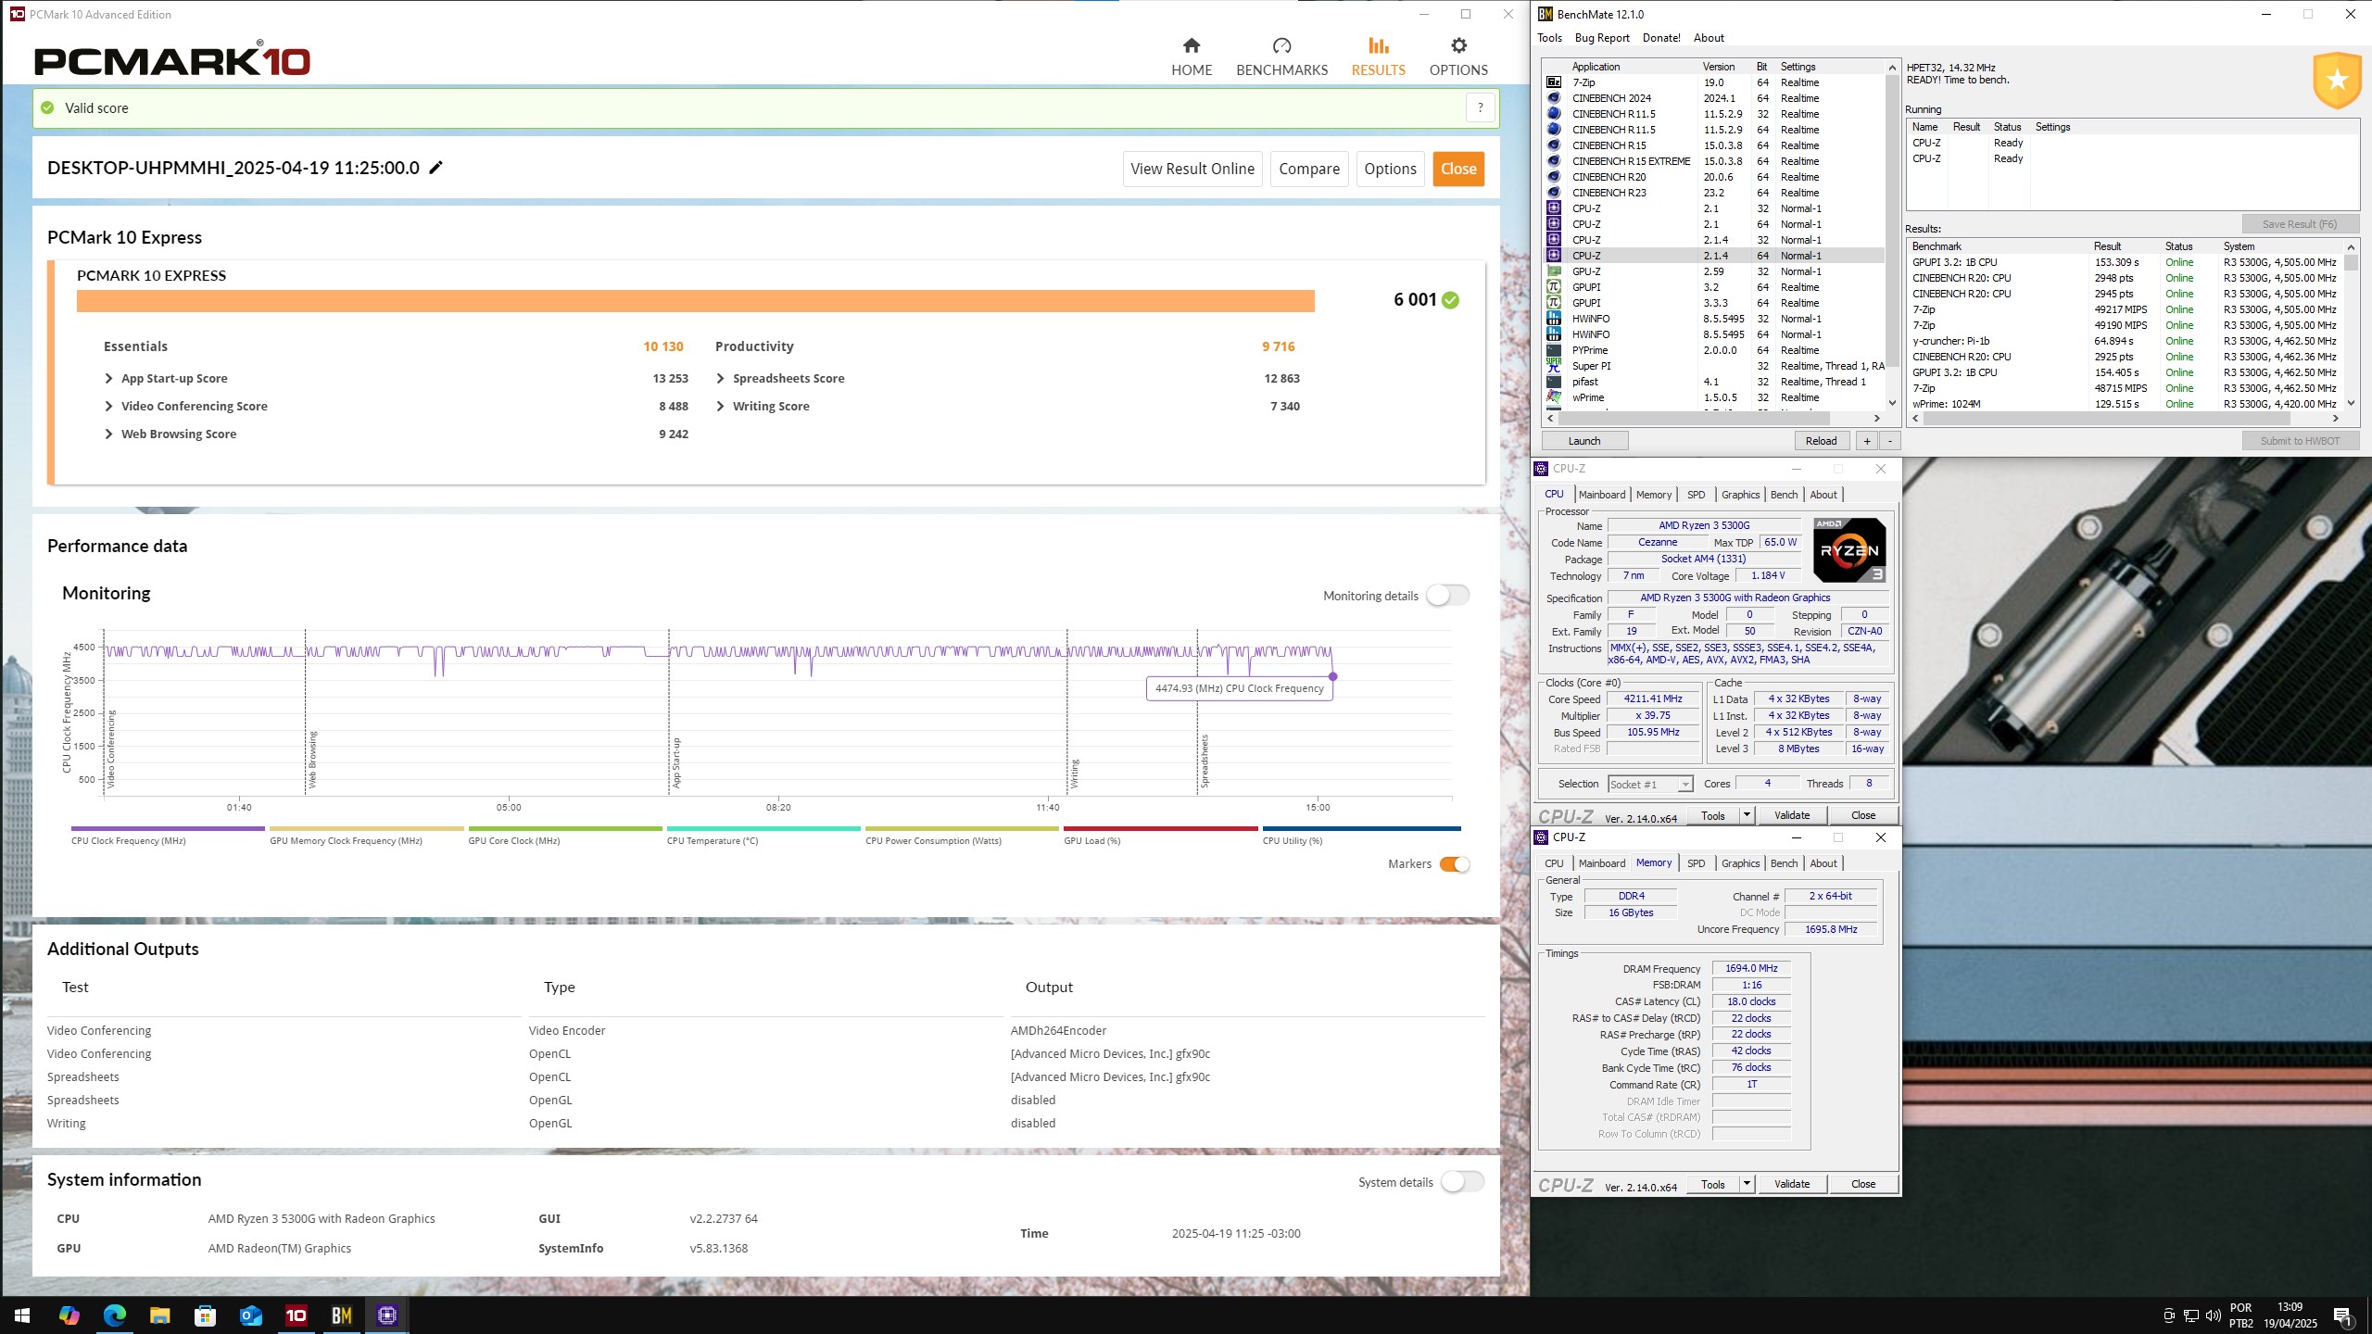Open the PCMark 10 Home page
Viewport: 2372px width, 1334px height.
pyautogui.click(x=1191, y=56)
